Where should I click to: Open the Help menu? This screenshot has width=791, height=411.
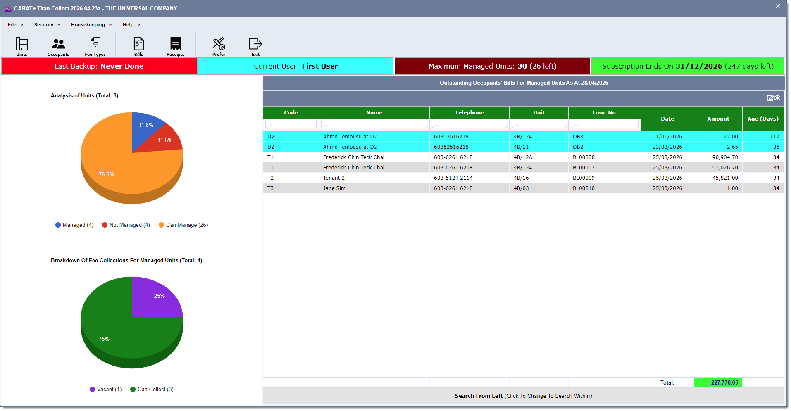131,25
